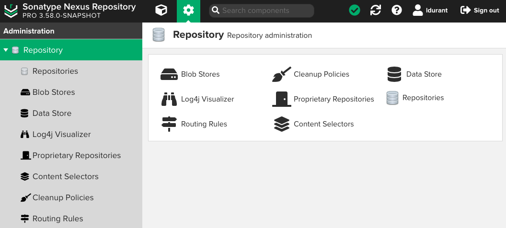Click the sidebar Content Selectors layers icon

(x=24, y=176)
